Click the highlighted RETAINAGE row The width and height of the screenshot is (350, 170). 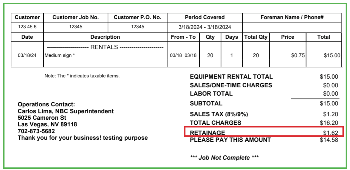264,133
